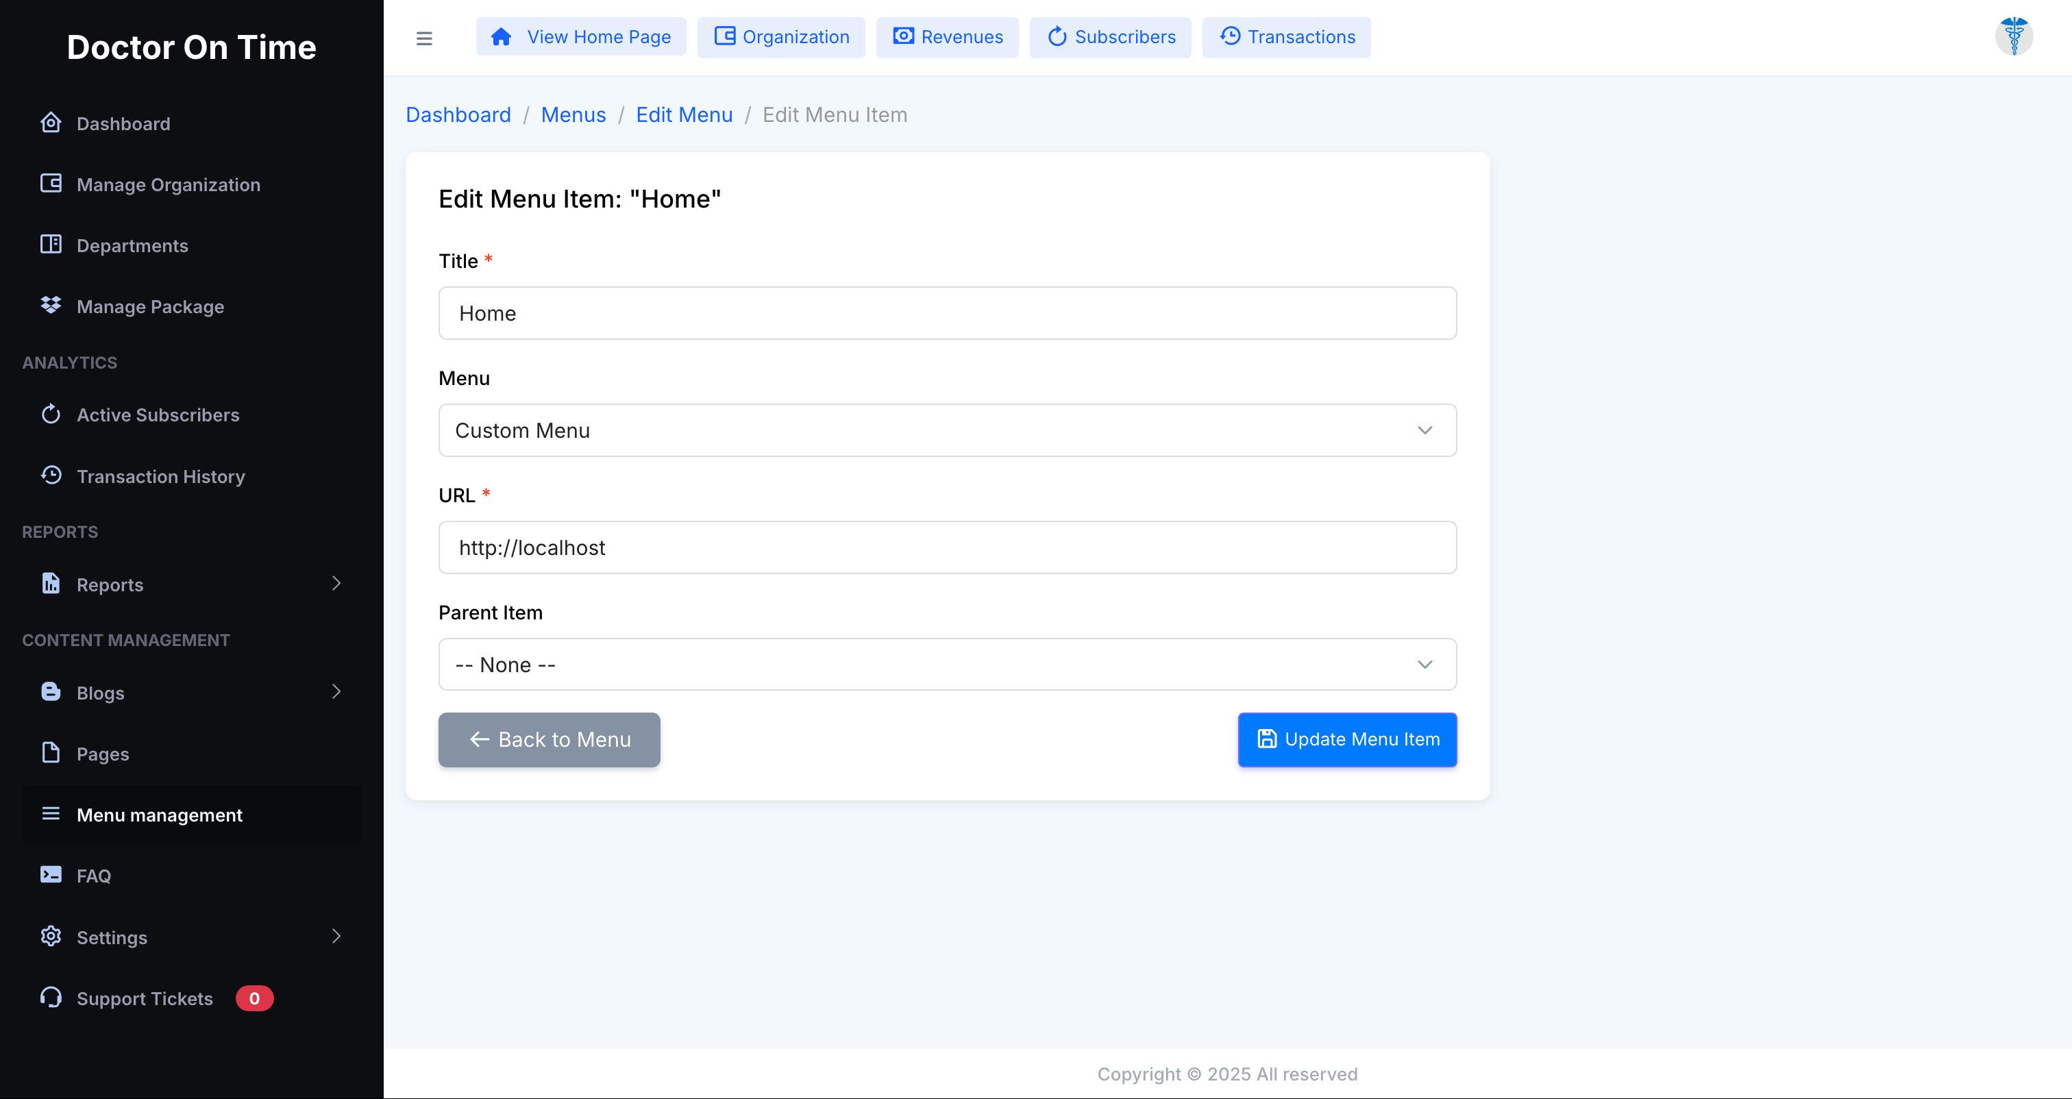
Task: Click the clock-history icon in Transactions button
Action: click(1230, 36)
